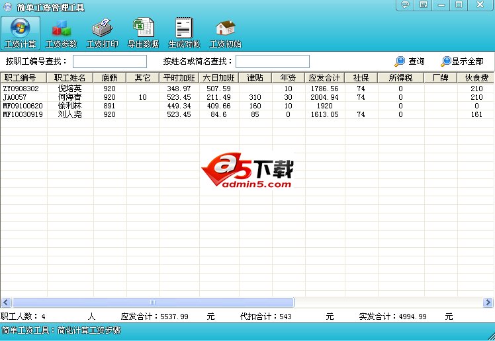
Task: Click the 显示全部 show-all button
Action: coord(463,61)
